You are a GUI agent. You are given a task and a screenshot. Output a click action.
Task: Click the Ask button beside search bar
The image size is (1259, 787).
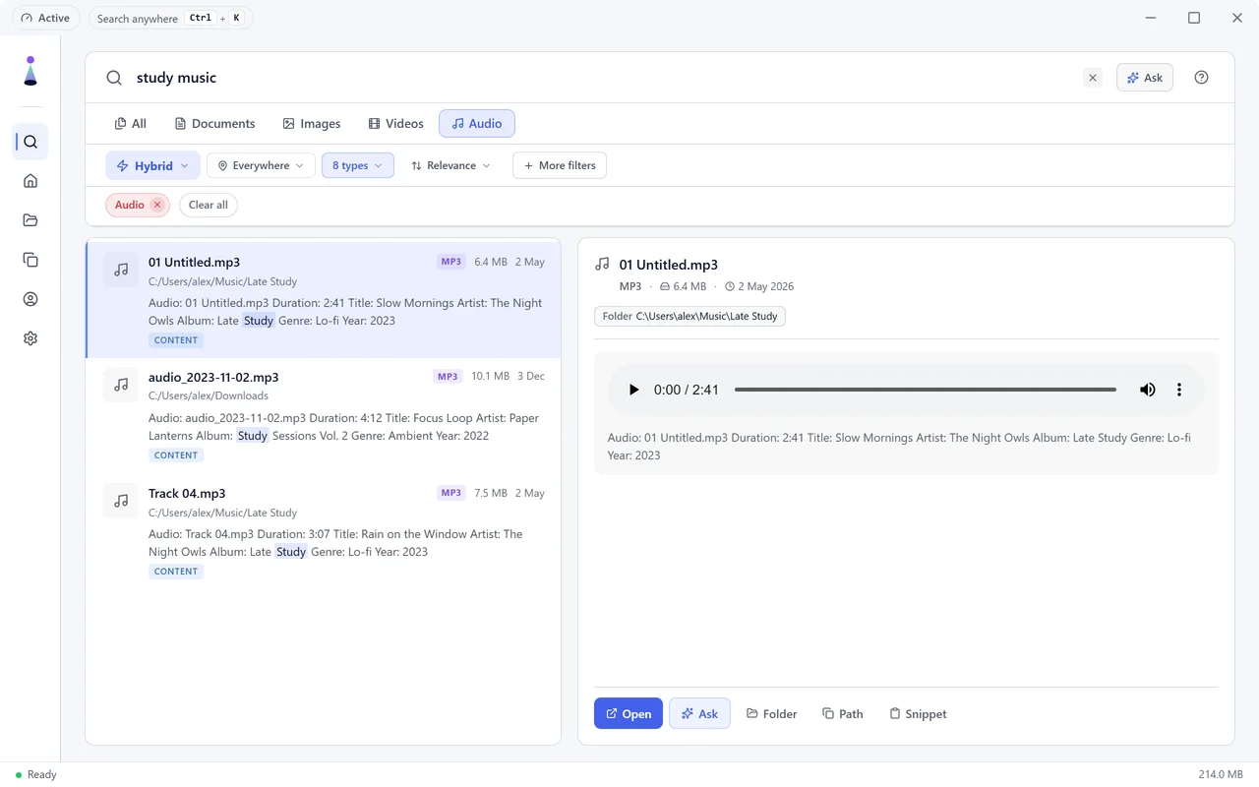[1145, 78]
